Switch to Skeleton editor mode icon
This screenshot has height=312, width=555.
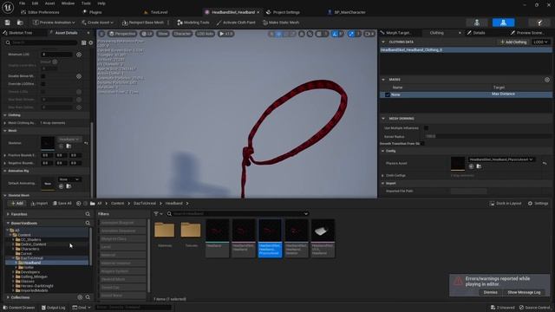tap(477, 23)
